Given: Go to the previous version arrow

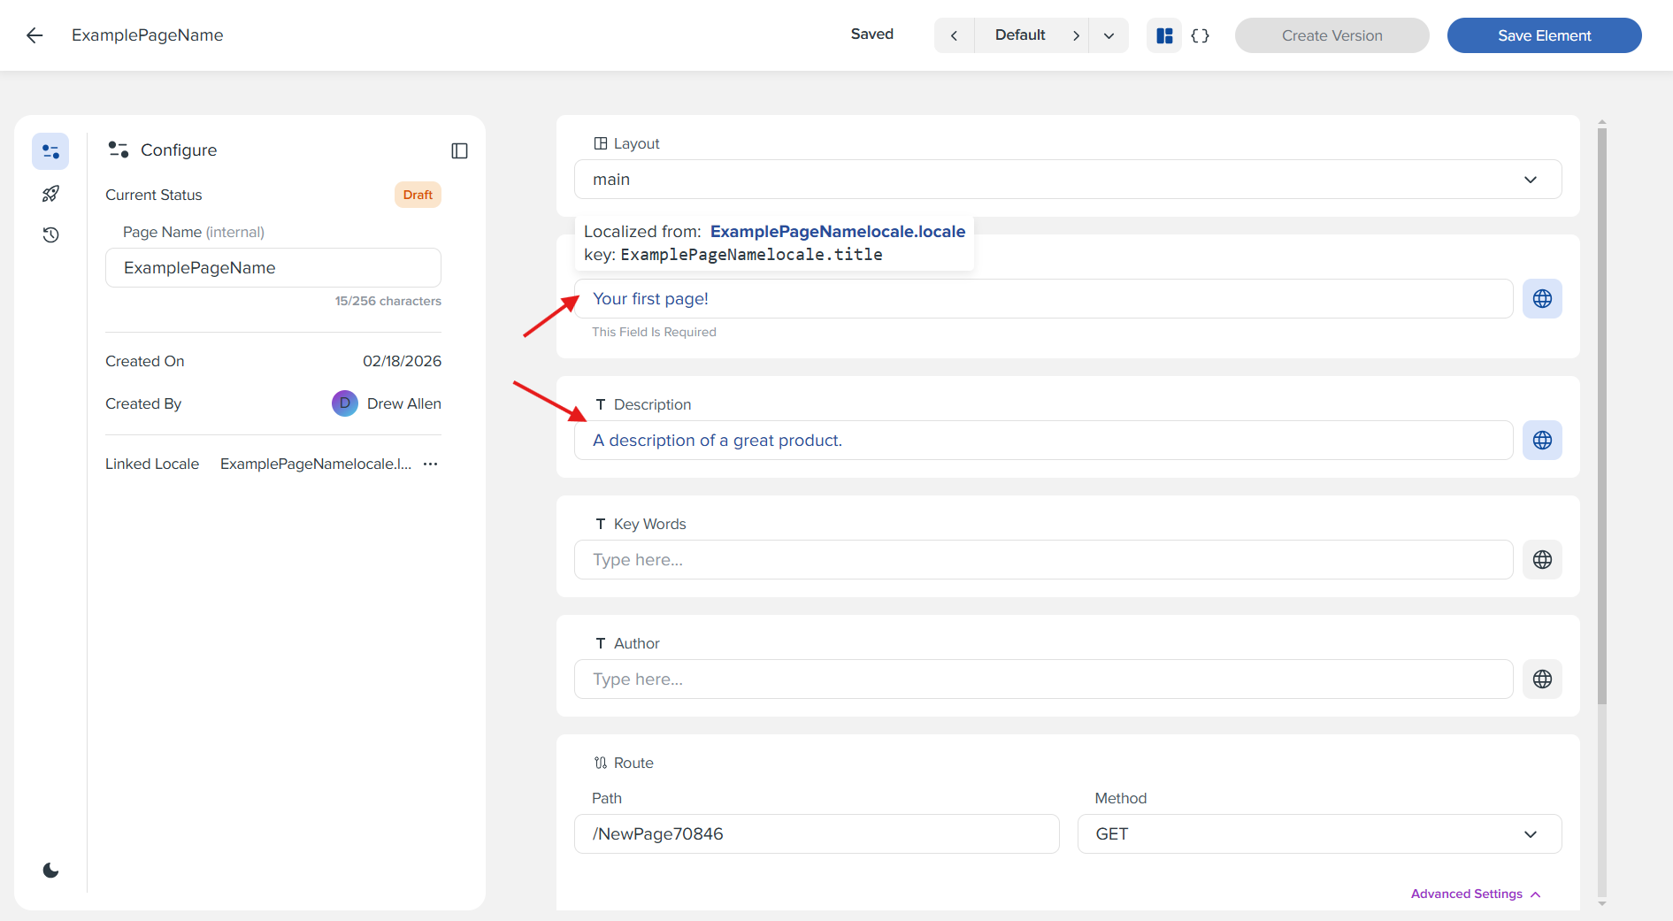Looking at the screenshot, I should [954, 35].
